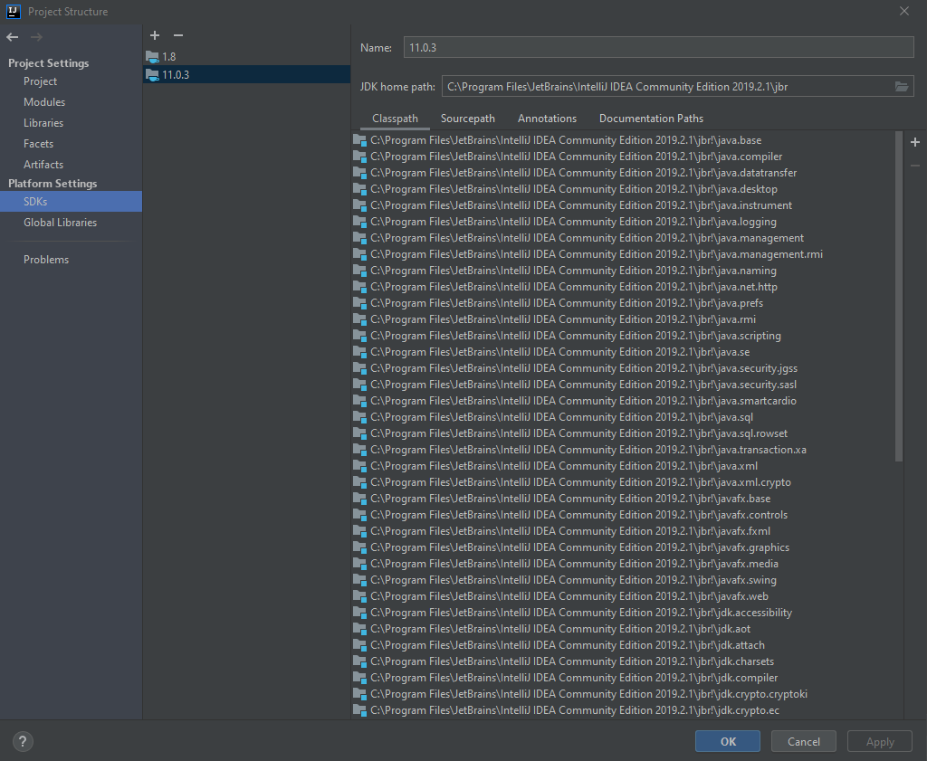Switch to the Sourcepath tab
927x761 pixels.
[x=468, y=119]
